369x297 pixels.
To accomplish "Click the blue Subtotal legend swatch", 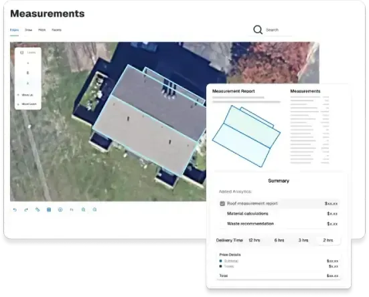I will pos(220,261).
